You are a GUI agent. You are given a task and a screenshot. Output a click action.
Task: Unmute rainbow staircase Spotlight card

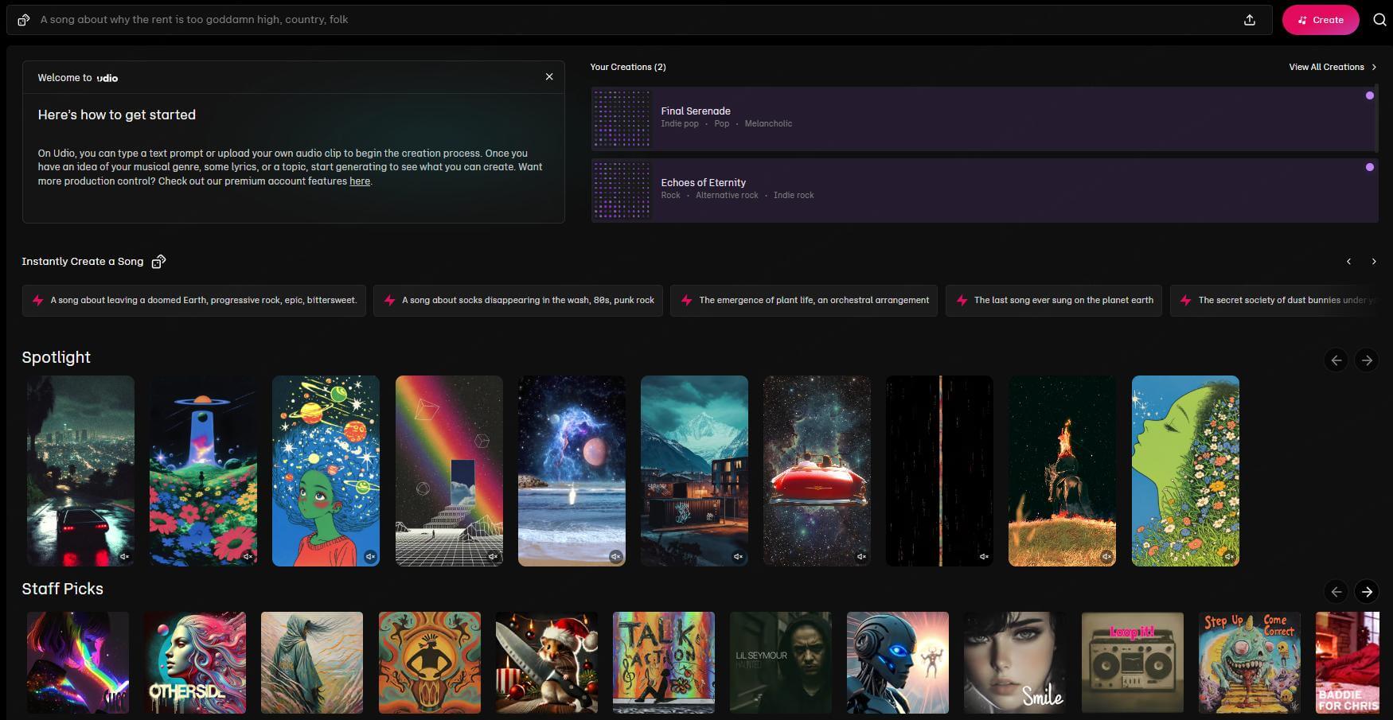click(x=493, y=557)
